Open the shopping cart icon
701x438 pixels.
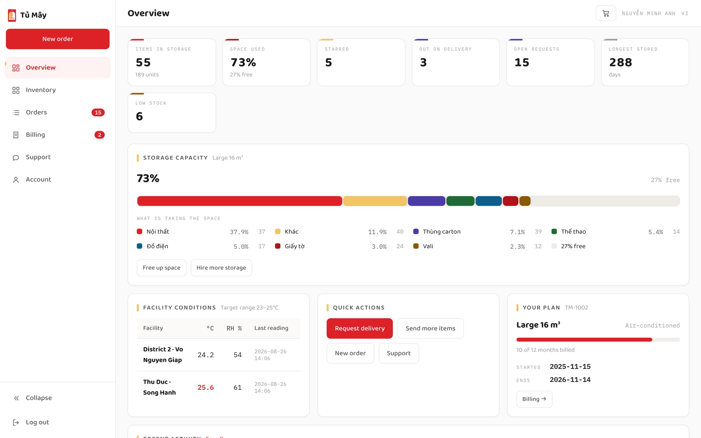(606, 13)
